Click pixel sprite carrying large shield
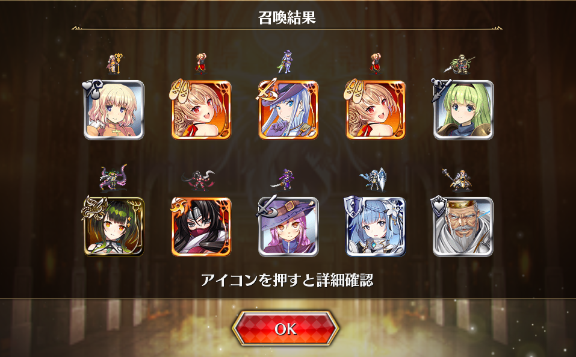The image size is (576, 357). point(373,179)
